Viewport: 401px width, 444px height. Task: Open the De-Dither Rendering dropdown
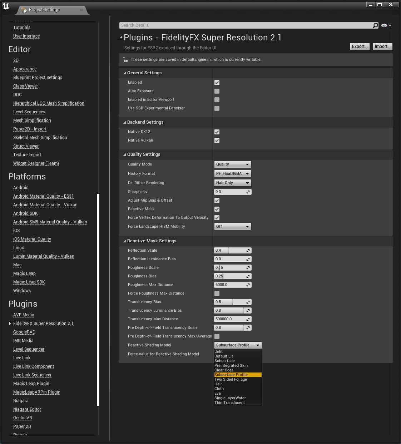pos(232,183)
